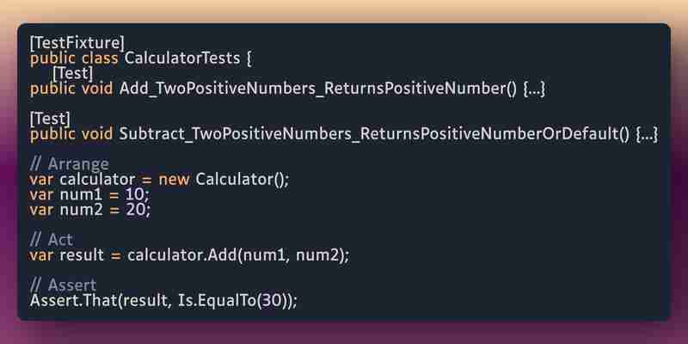Screen dimensions: 688x344
Task: Place cursor on number 20 value
Action: pyautogui.click(x=136, y=210)
